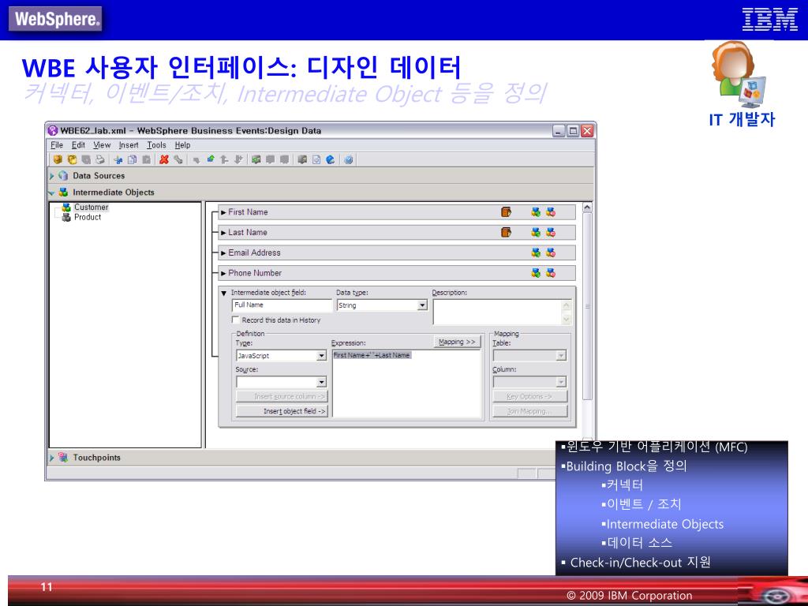This screenshot has width=808, height=606.
Task: Click the remove-field cubes icon on Last Name row
Action: (551, 233)
